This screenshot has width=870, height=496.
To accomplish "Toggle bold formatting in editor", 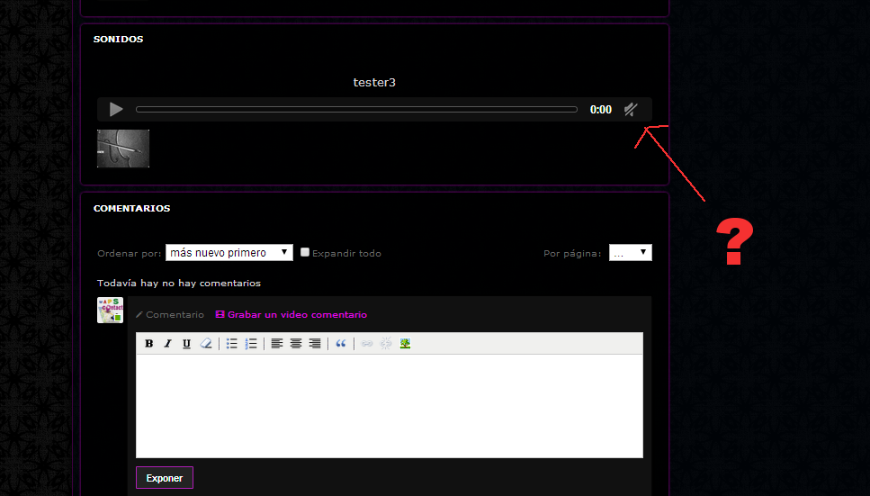I will click(x=149, y=344).
